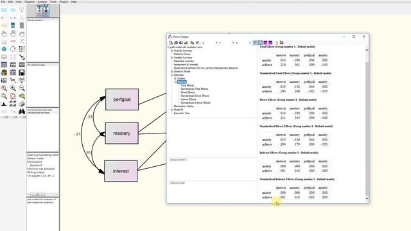Click the Save diagram floppy disk icon
Viewport: 411px width, 231px height.
tap(22, 73)
